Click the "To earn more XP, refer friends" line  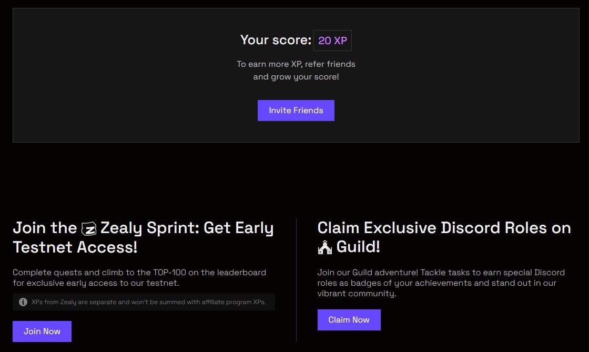point(296,64)
